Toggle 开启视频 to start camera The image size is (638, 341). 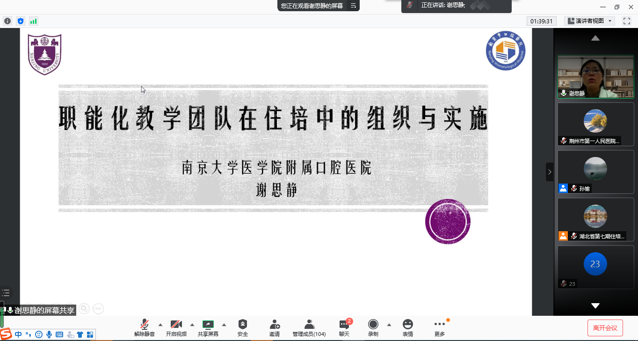click(x=176, y=328)
